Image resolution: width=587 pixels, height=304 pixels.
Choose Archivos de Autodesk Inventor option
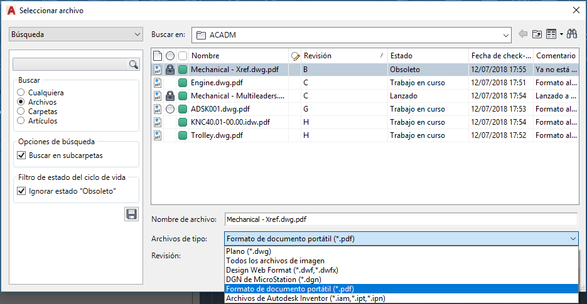pyautogui.click(x=401, y=298)
